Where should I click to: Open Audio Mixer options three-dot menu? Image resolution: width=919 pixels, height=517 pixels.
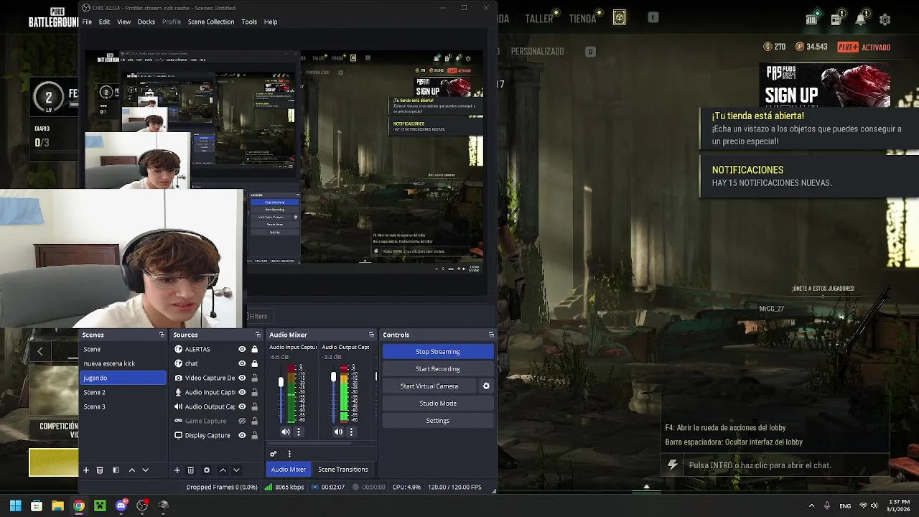pyautogui.click(x=289, y=454)
